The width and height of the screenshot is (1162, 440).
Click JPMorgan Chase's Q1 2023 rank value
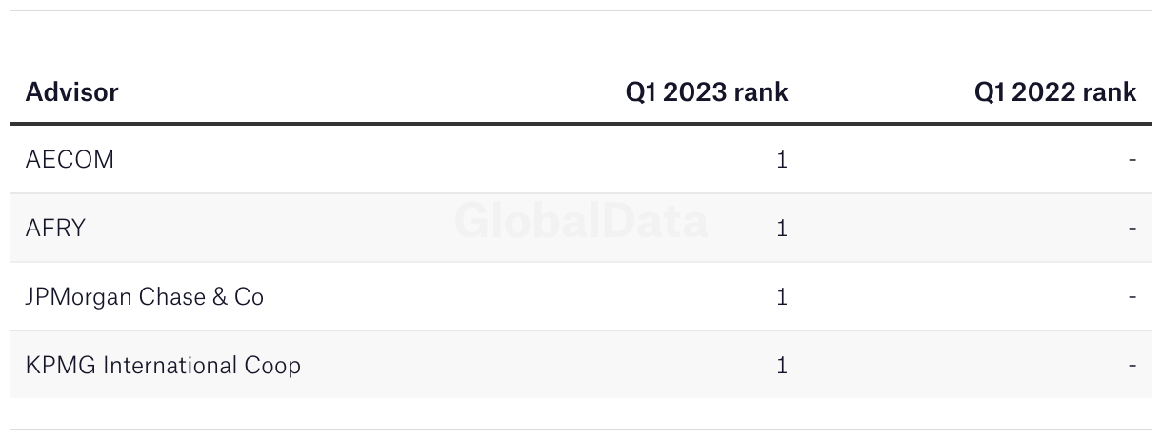782,297
